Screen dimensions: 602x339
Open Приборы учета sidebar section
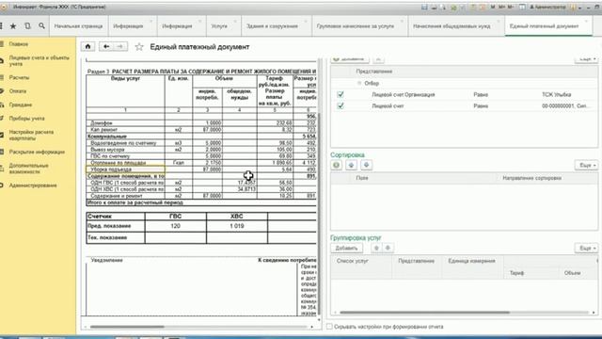tap(26, 119)
